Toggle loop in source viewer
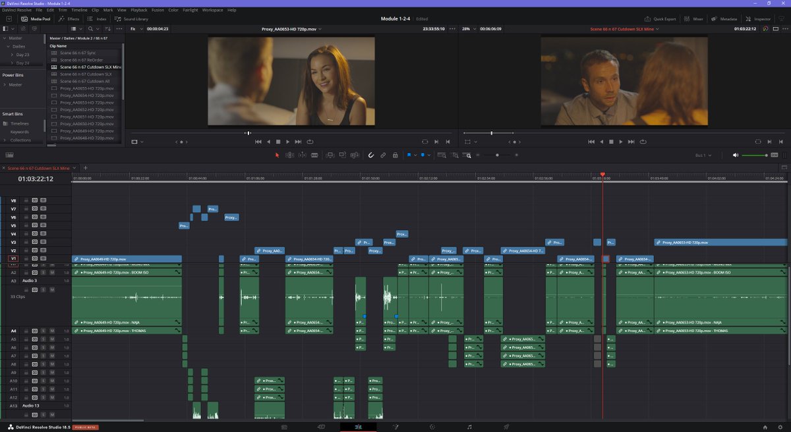791x432 pixels. click(309, 142)
